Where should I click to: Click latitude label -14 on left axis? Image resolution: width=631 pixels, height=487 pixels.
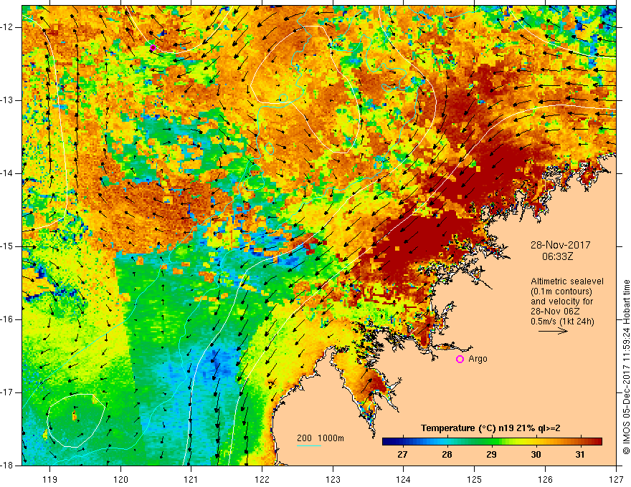(7, 173)
